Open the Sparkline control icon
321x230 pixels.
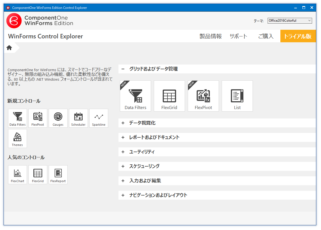coord(99,118)
